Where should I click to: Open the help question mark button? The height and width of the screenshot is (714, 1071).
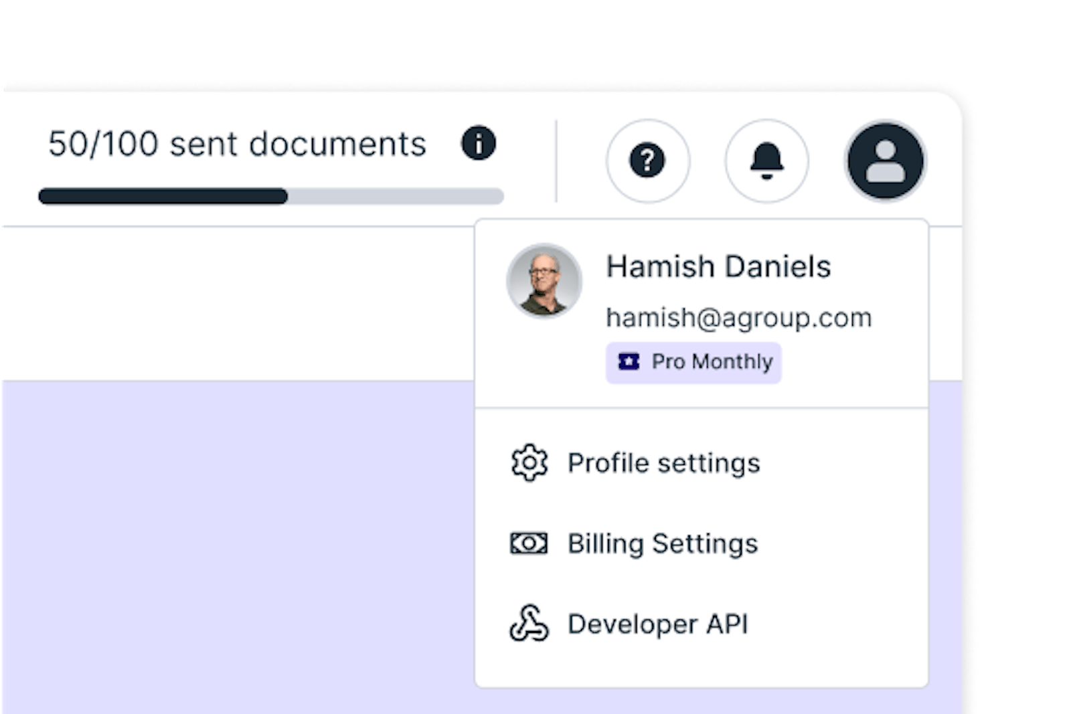click(x=647, y=161)
